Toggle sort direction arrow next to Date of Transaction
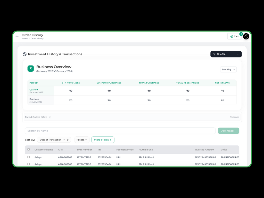The width and height of the screenshot is (264, 198). (x=68, y=140)
